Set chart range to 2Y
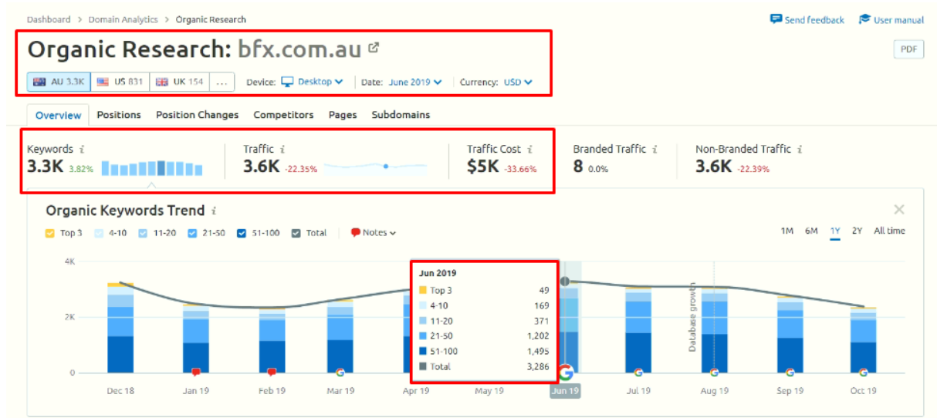937x418 pixels. click(858, 231)
